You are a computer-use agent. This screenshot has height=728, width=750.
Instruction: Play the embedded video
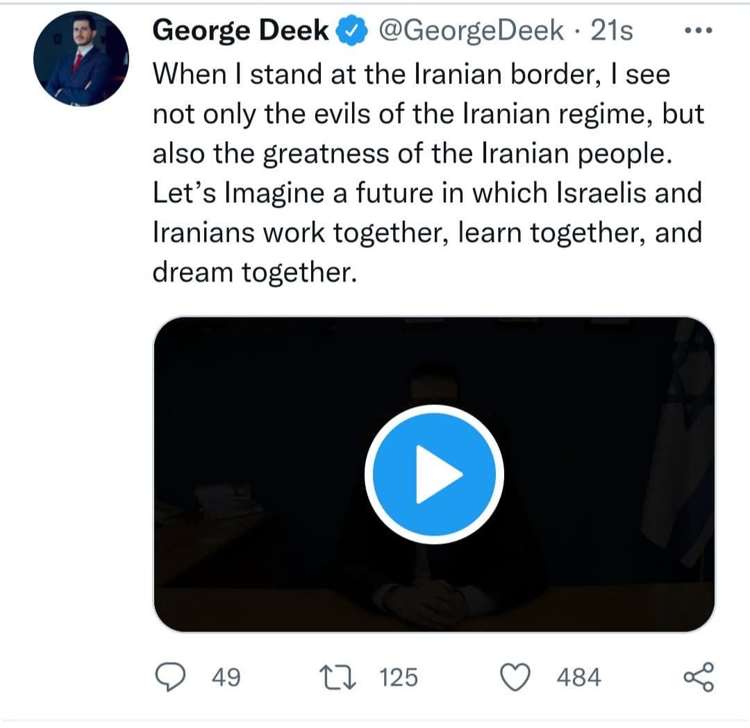434,474
